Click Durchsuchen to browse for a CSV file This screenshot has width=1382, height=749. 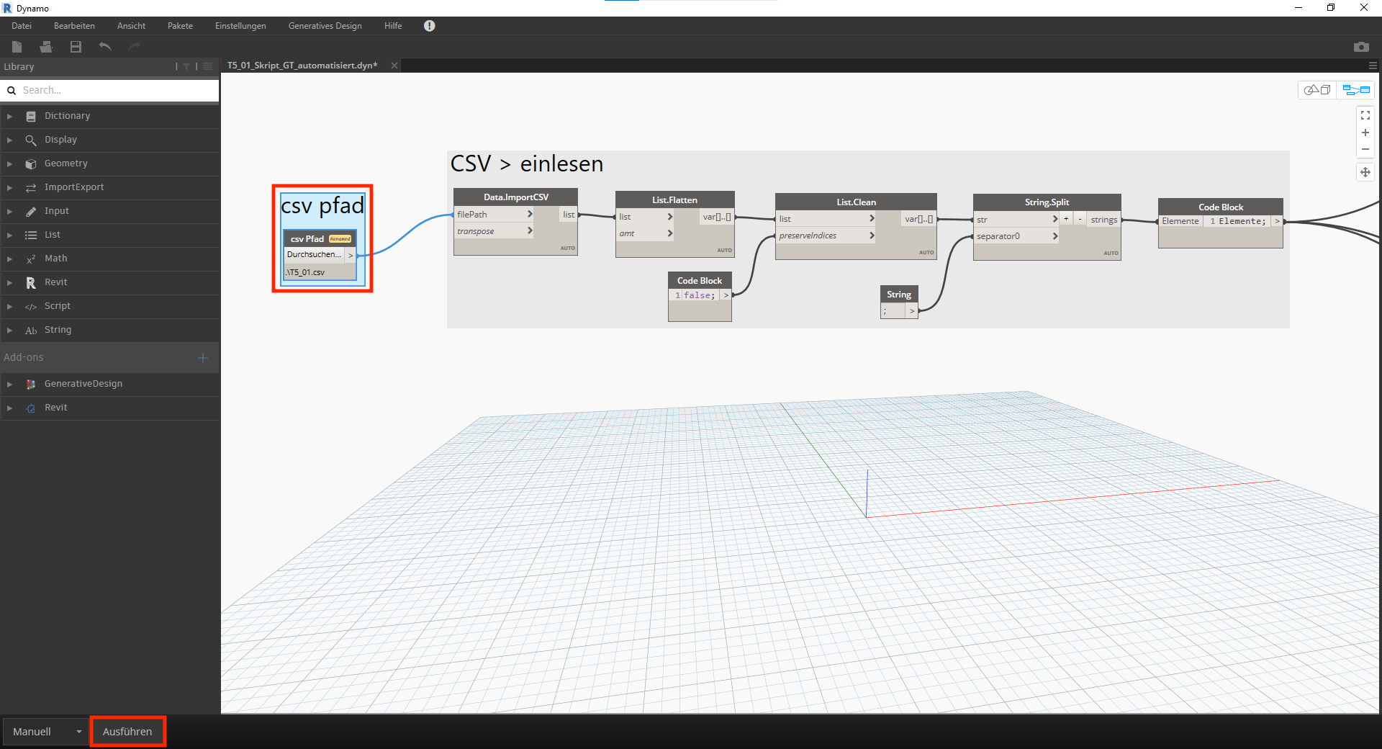[314, 254]
